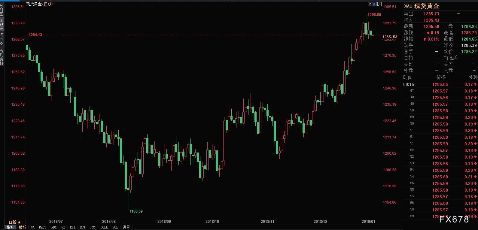
Task: Apply the BOLL indicator
Action: (x=104, y=227)
